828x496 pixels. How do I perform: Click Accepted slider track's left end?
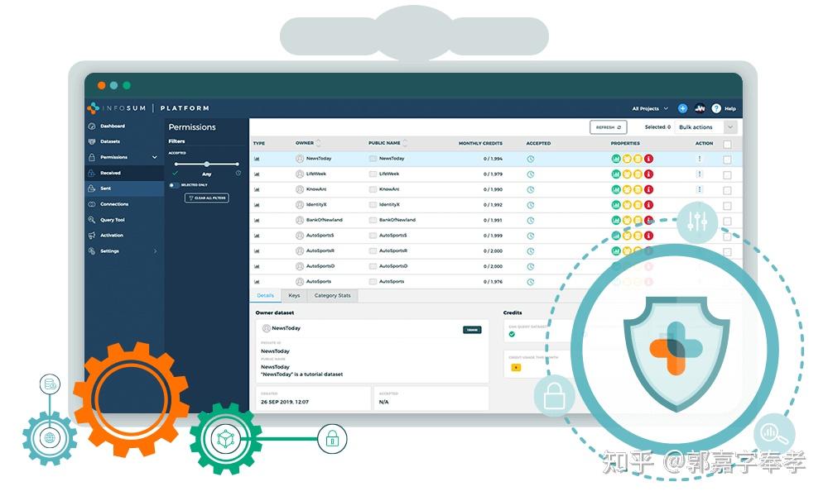click(176, 164)
